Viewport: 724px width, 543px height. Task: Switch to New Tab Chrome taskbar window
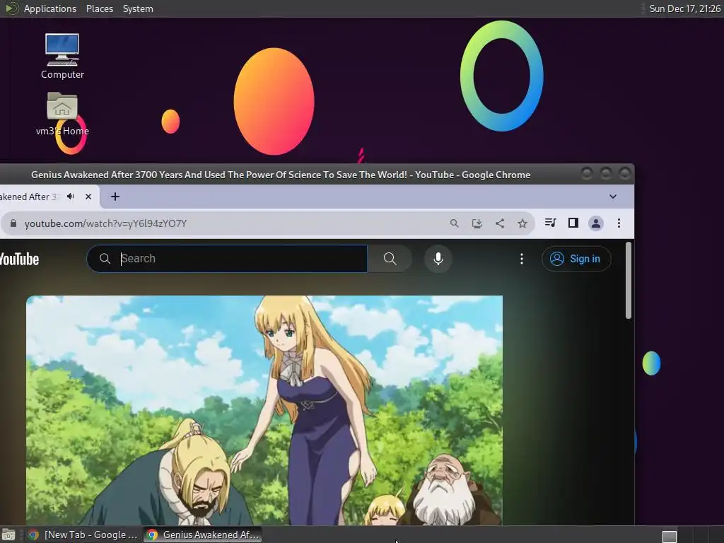(x=83, y=535)
